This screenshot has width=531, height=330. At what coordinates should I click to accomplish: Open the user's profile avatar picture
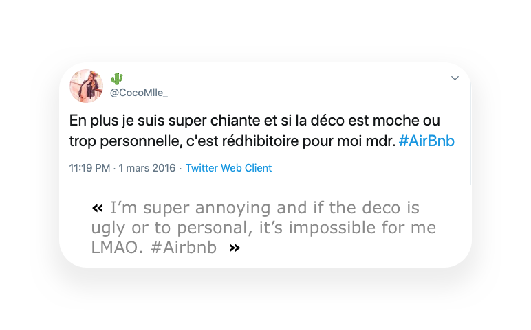coord(87,86)
